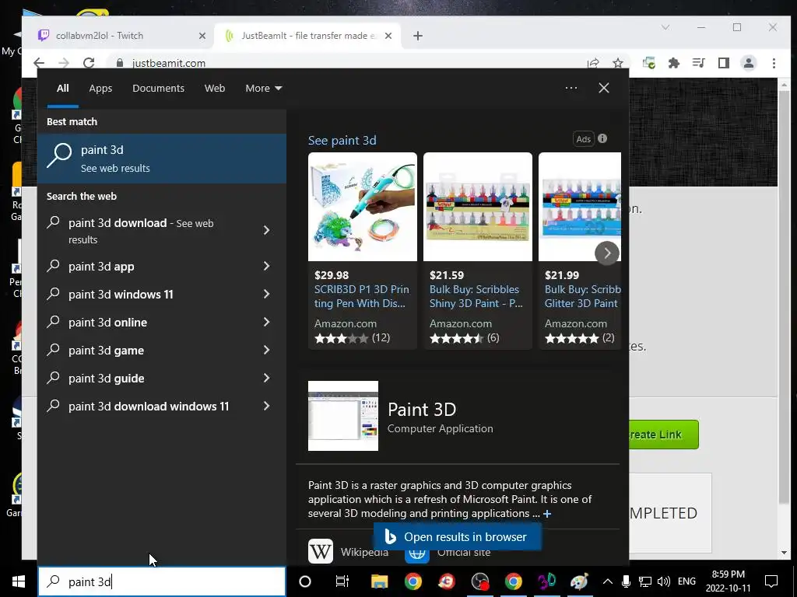The height and width of the screenshot is (597, 797).
Task: Show next ad products arrow
Action: point(607,253)
